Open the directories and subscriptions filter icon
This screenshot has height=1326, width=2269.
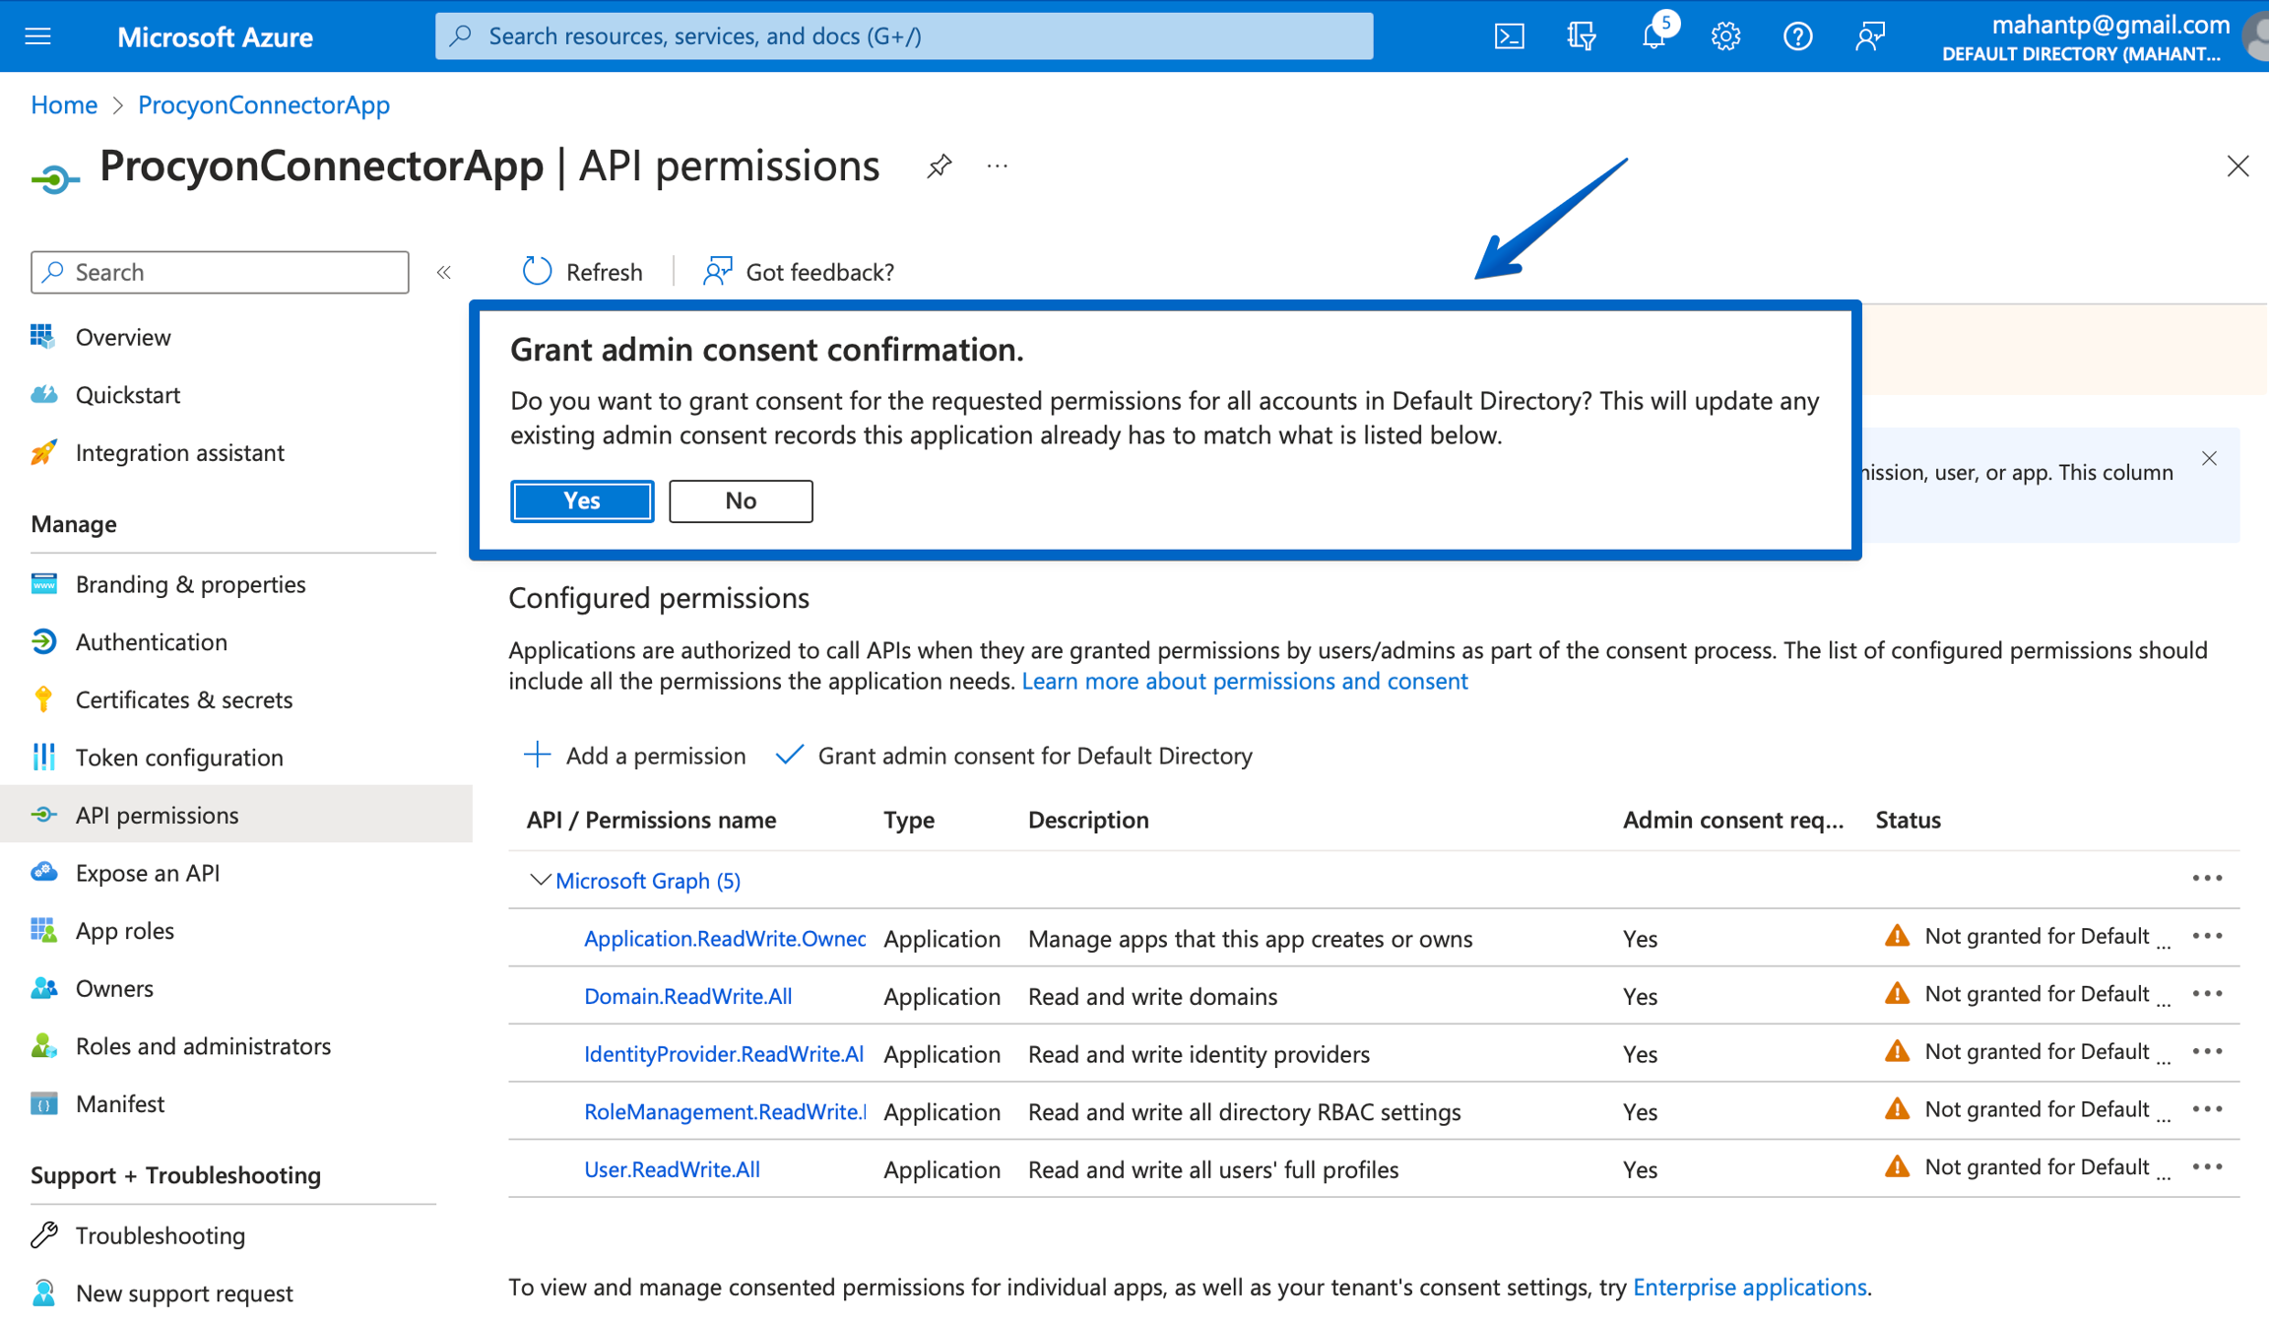[x=1581, y=36]
